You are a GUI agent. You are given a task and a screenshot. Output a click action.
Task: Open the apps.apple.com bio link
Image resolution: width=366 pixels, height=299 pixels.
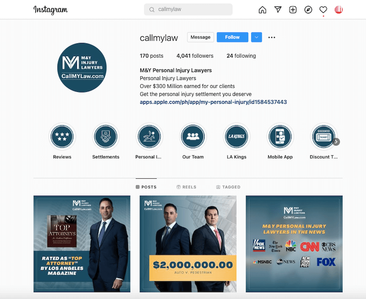[x=213, y=102]
